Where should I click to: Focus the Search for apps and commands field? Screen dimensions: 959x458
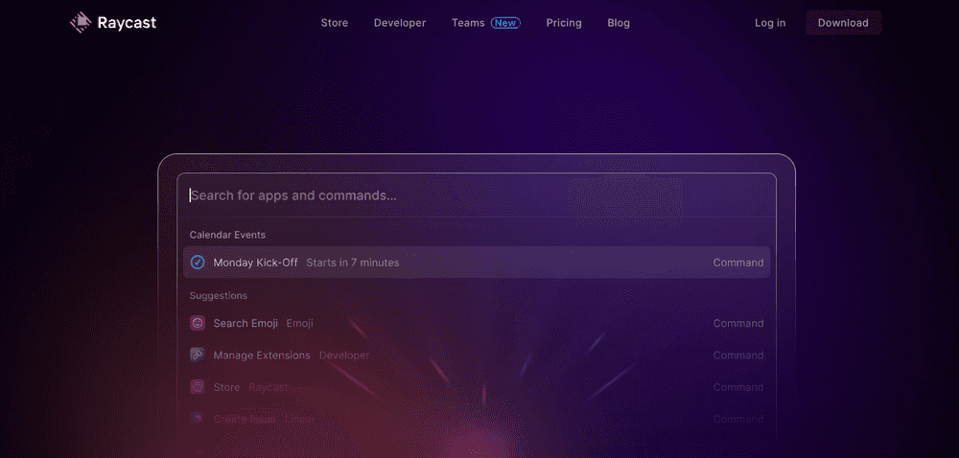pyautogui.click(x=384, y=195)
